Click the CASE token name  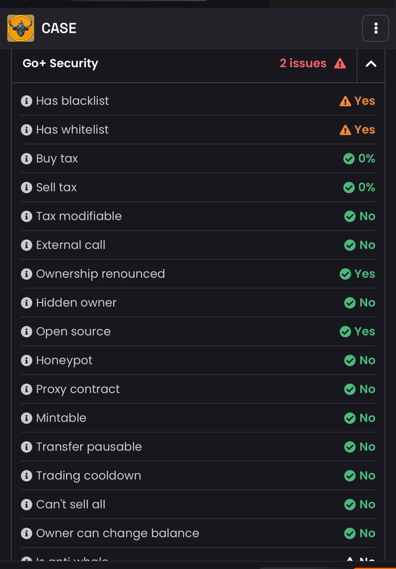59,28
